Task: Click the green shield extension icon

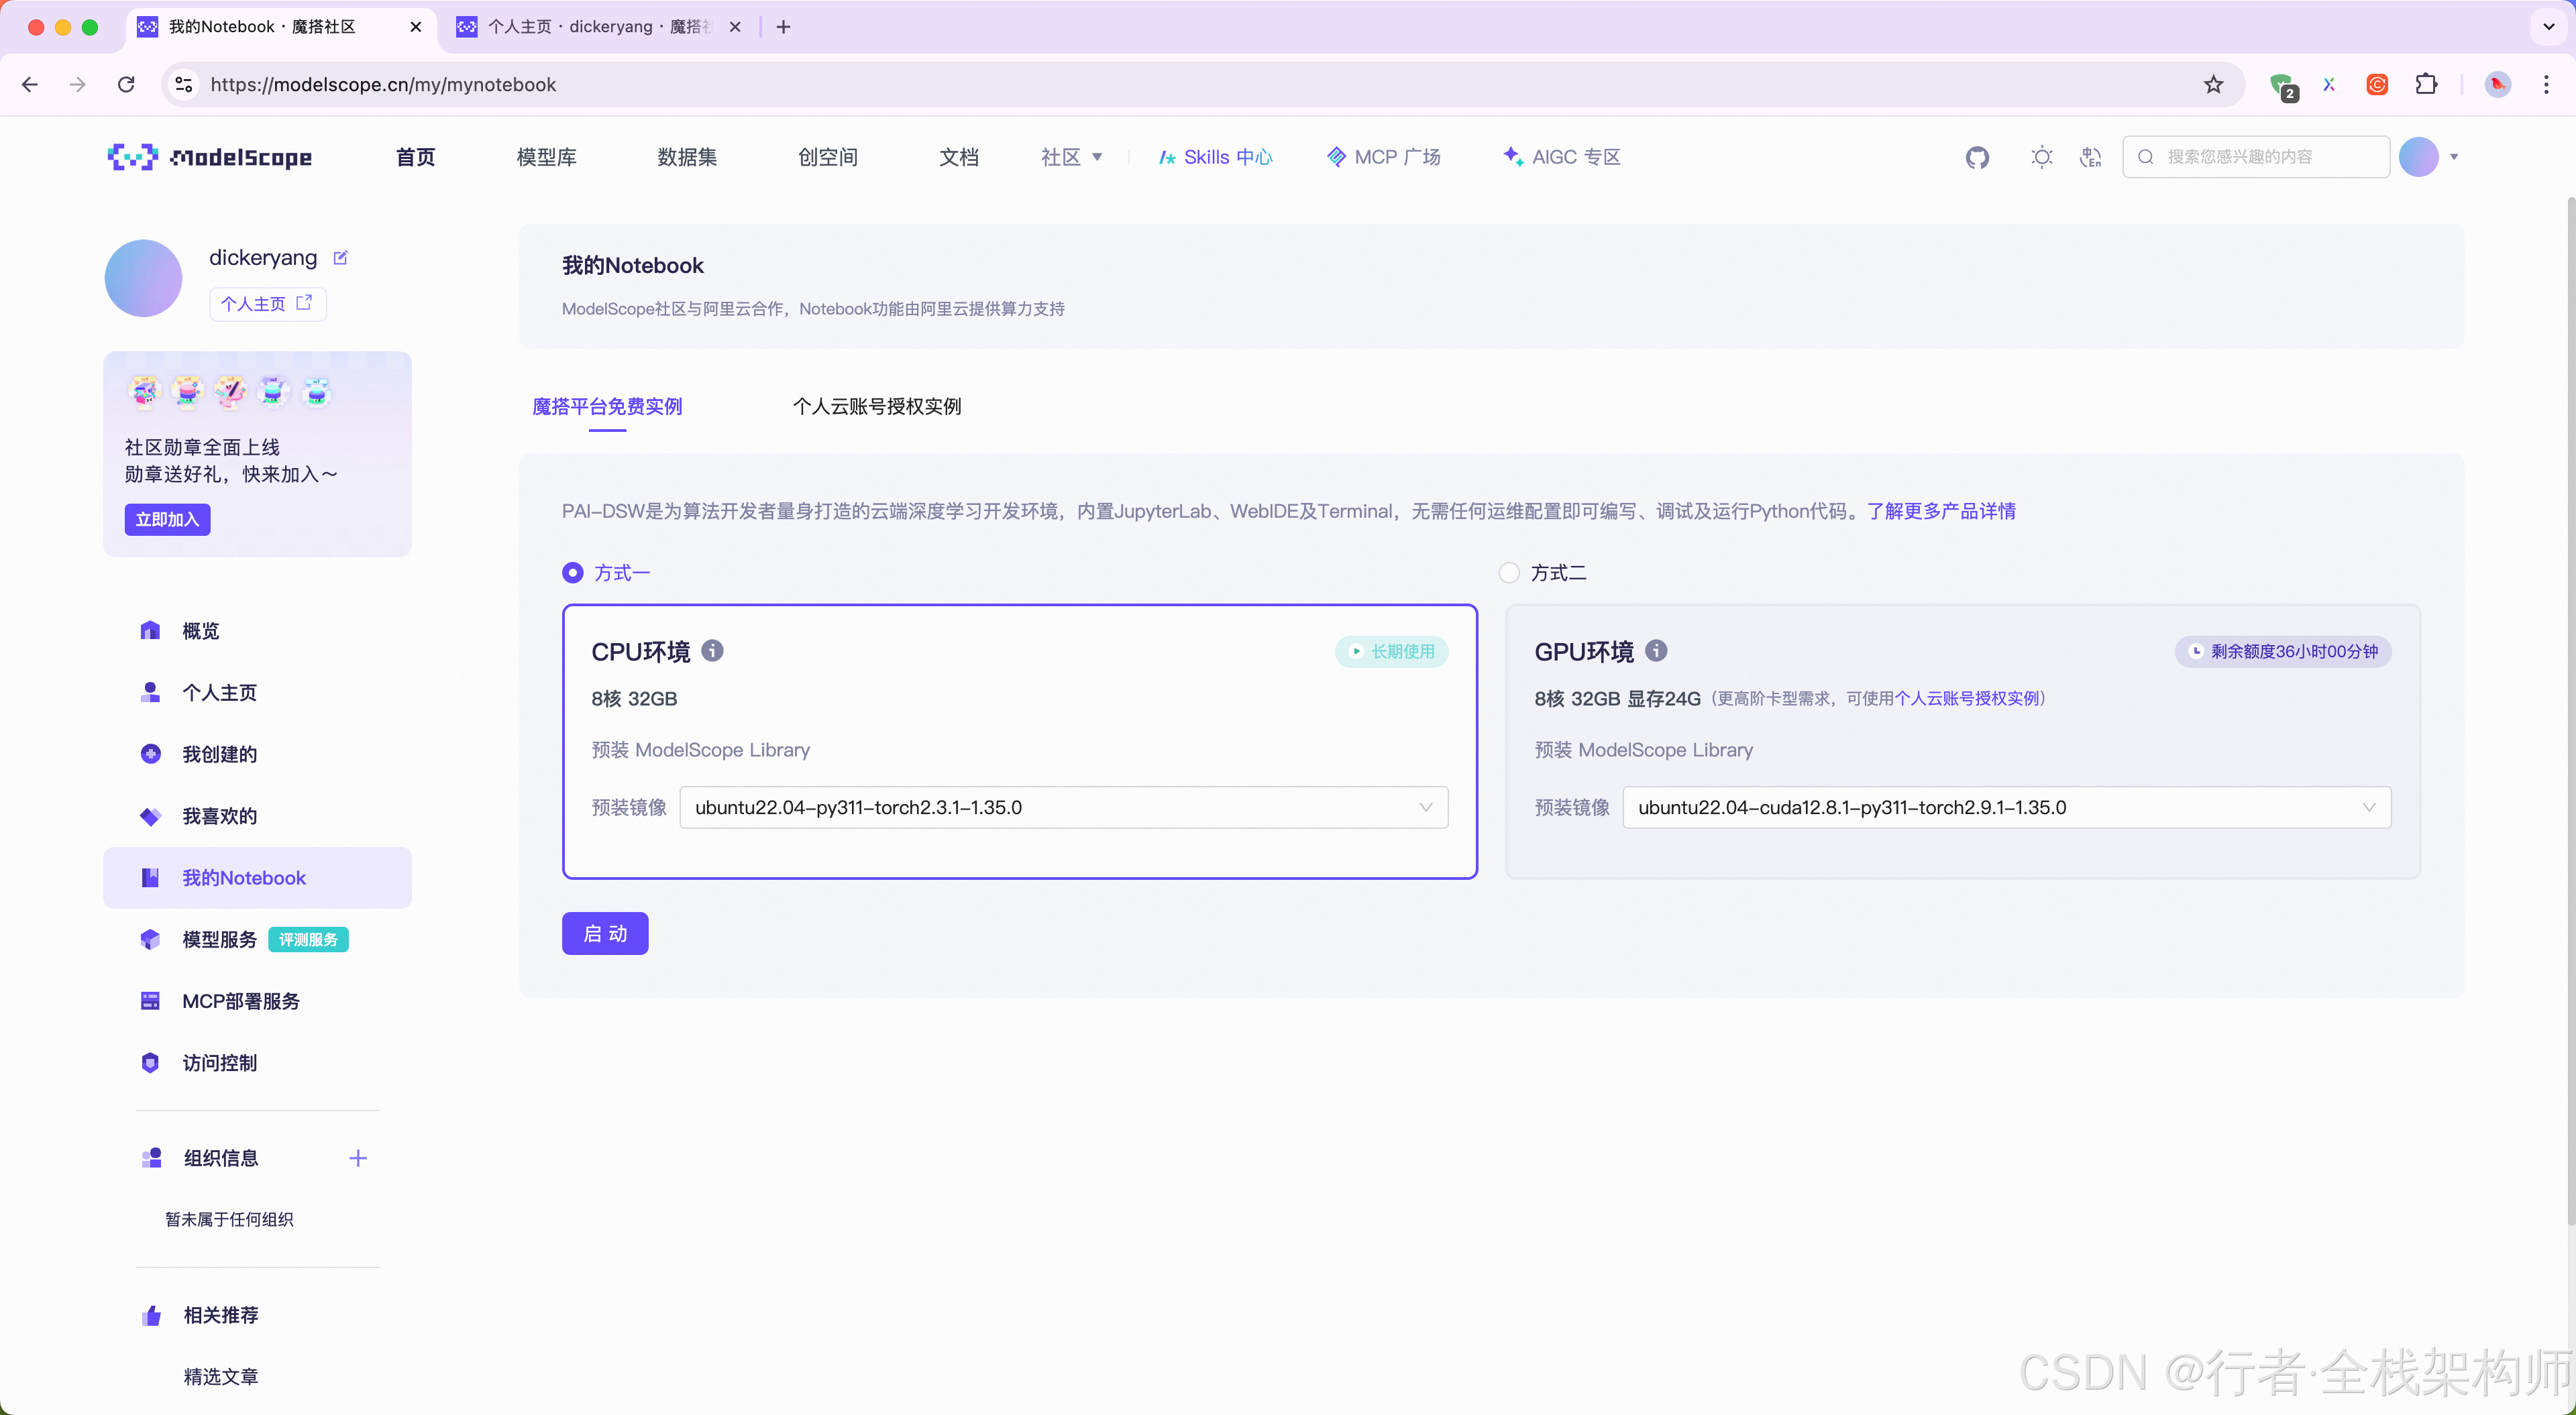Action: [2282, 86]
